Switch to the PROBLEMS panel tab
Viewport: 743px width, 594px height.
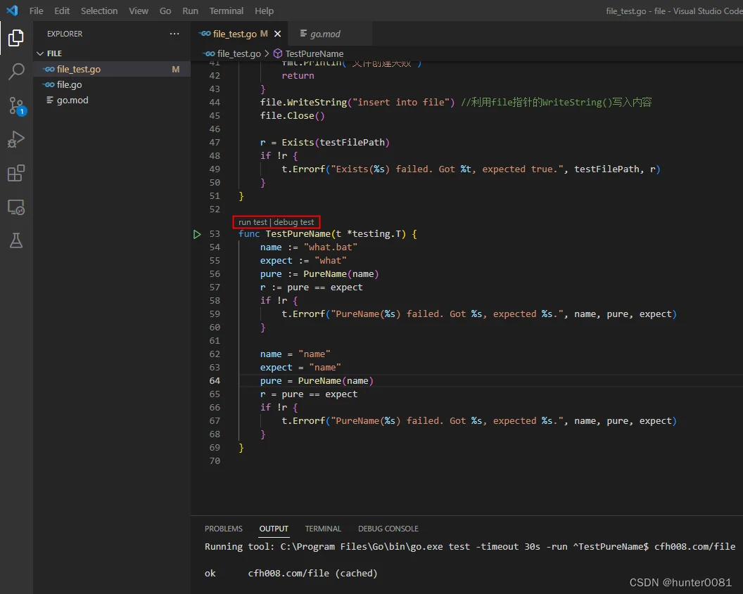pyautogui.click(x=224, y=528)
